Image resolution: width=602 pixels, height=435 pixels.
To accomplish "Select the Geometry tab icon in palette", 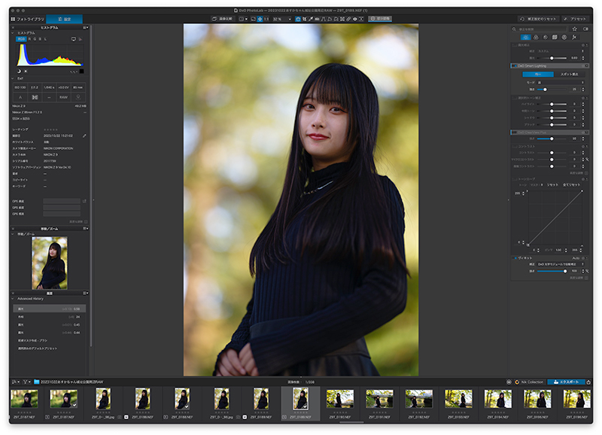I will pyautogui.click(x=555, y=37).
